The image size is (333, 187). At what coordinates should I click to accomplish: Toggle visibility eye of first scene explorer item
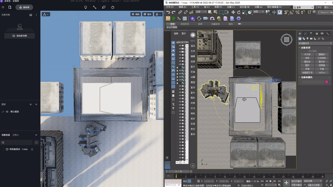coord(180,46)
